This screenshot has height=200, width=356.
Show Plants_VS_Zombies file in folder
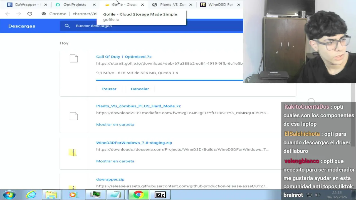115,124
